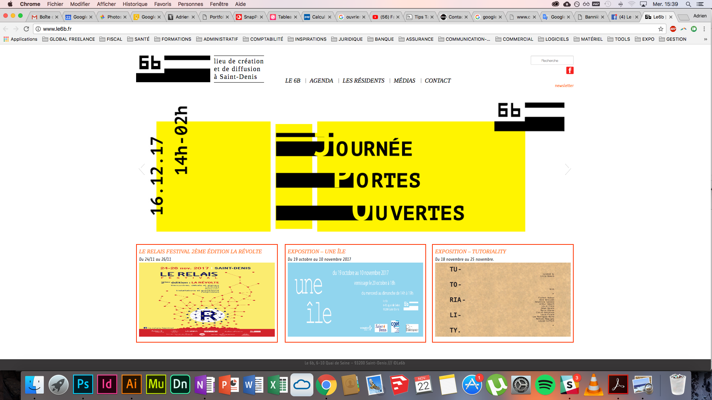
Task: Expand the bookmarks bar overflow chevron
Action: click(705, 39)
